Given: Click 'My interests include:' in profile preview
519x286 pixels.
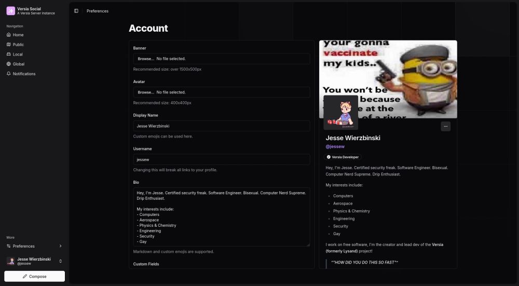Looking at the screenshot, I should [x=344, y=185].
